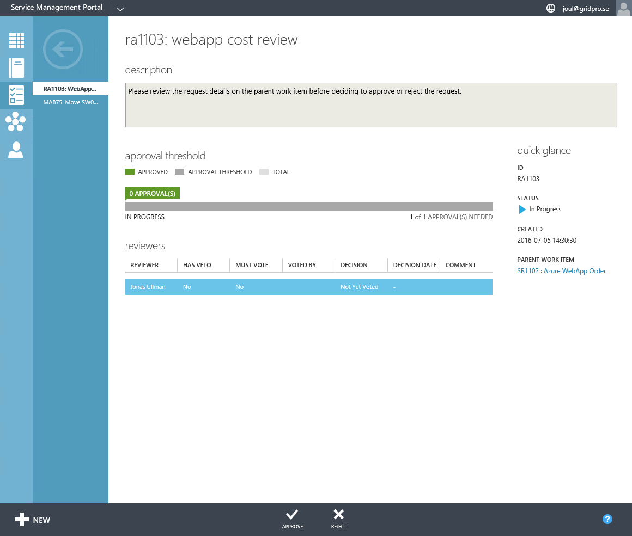Open parent work item SR1102 link
The image size is (632, 536).
[562, 271]
